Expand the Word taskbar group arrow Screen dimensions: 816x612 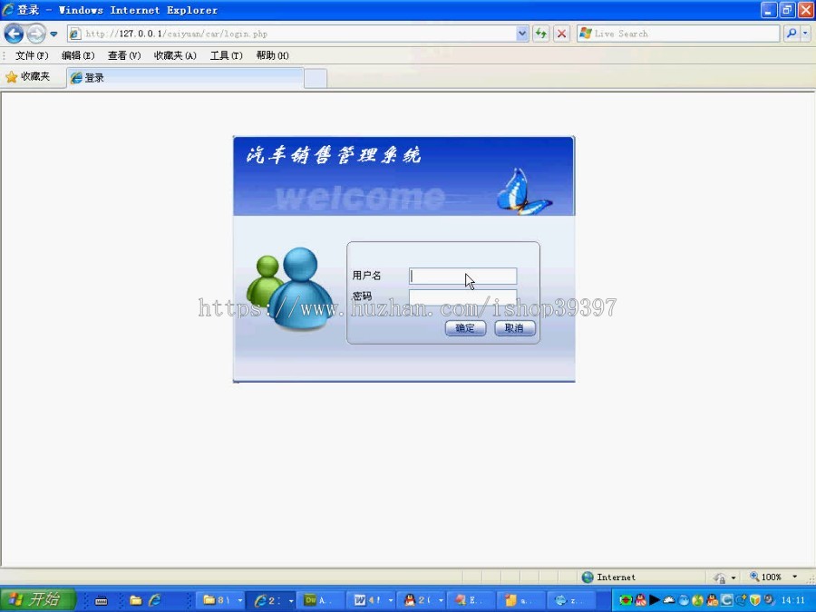tap(390, 600)
